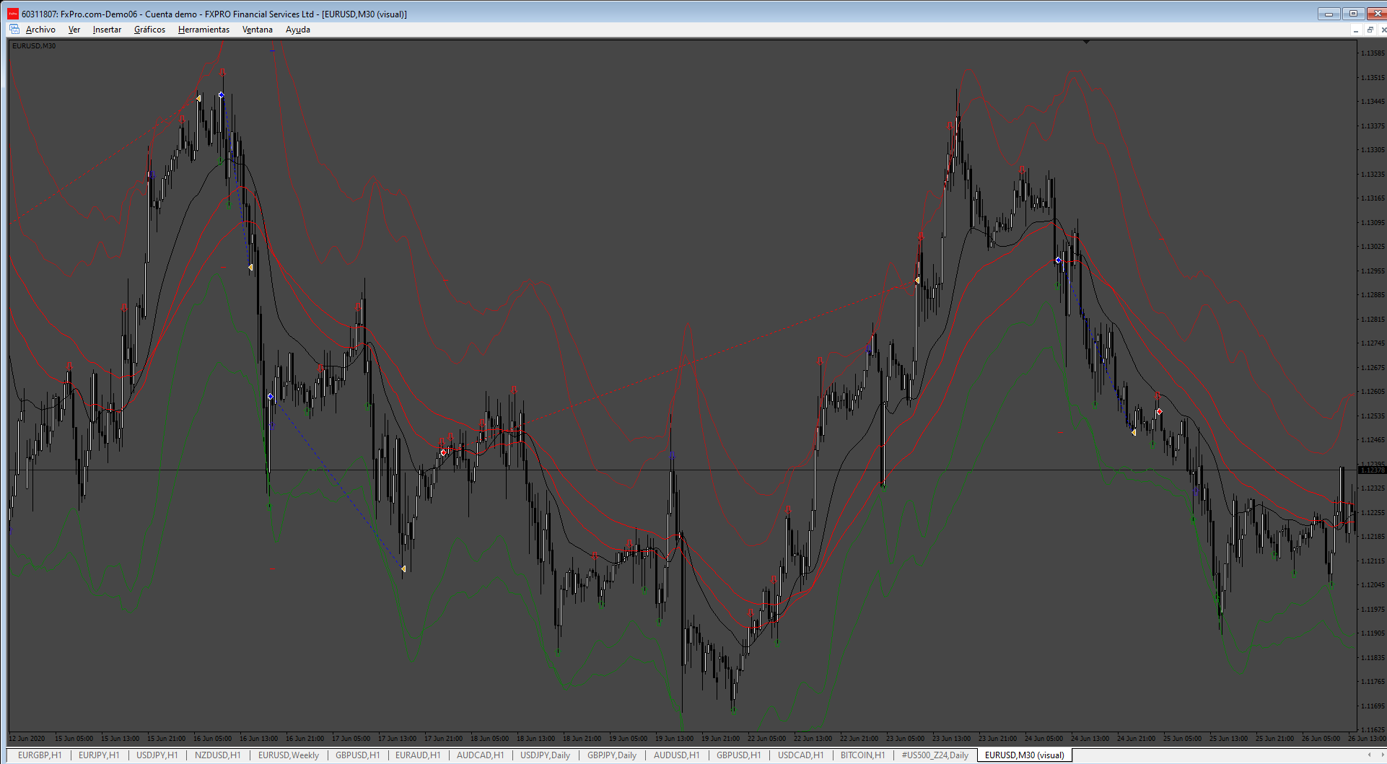Switch to the BITCOIN,H1 chart tab
The image size is (1387, 764).
point(862,755)
